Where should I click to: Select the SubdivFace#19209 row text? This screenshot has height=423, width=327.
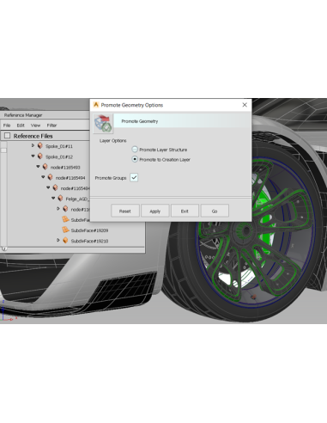(89, 230)
